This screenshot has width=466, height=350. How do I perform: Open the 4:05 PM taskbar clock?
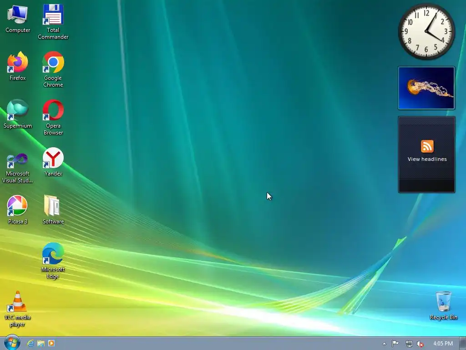443,344
